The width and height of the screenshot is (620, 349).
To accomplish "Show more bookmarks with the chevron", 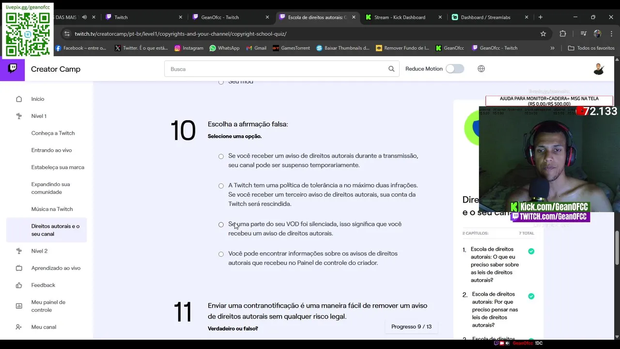I will click(552, 48).
